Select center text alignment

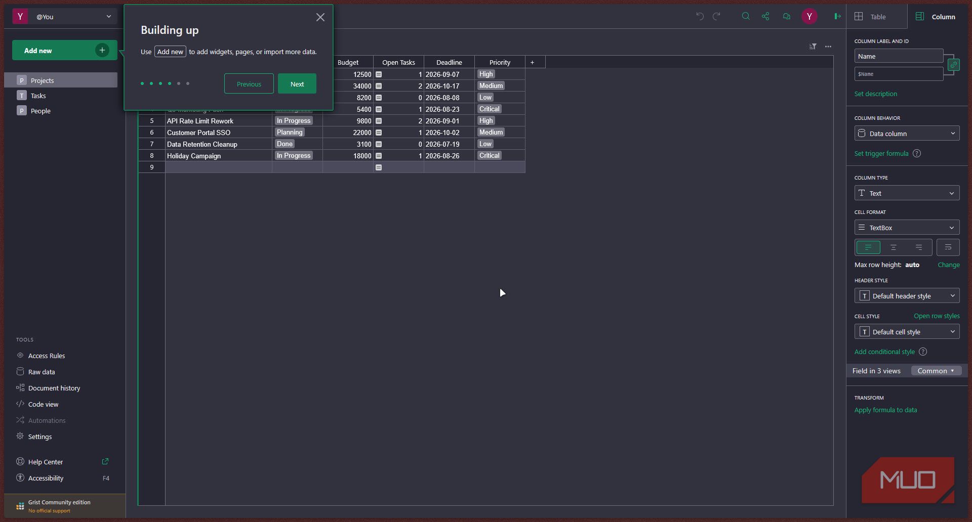click(x=894, y=247)
